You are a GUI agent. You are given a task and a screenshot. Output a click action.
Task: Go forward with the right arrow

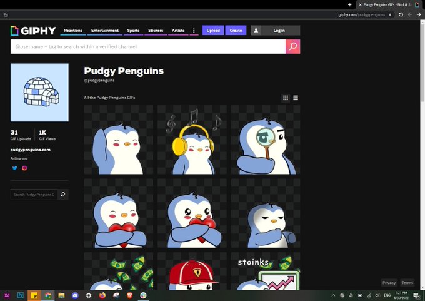coord(419,14)
